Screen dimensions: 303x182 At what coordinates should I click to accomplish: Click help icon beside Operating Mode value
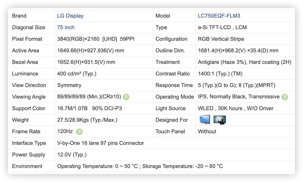285,97
